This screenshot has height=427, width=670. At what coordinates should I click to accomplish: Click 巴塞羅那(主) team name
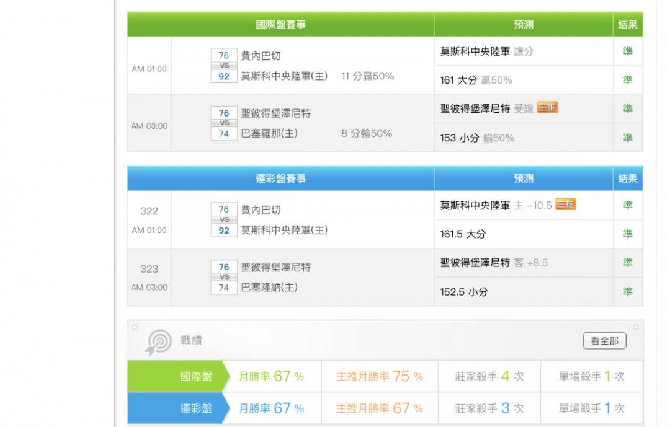pos(269,133)
